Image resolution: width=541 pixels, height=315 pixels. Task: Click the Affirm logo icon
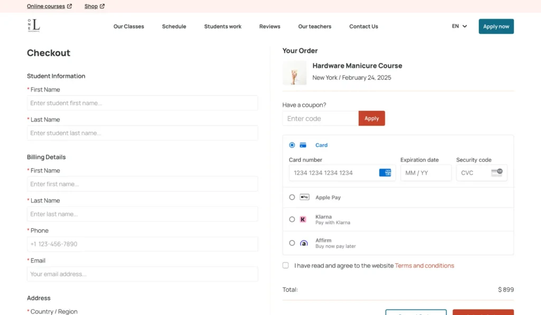click(x=304, y=243)
